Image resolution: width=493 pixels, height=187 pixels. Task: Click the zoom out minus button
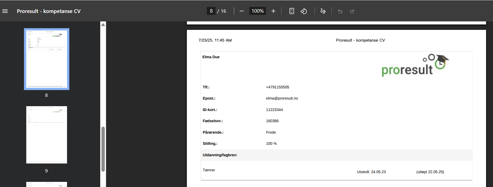242,11
